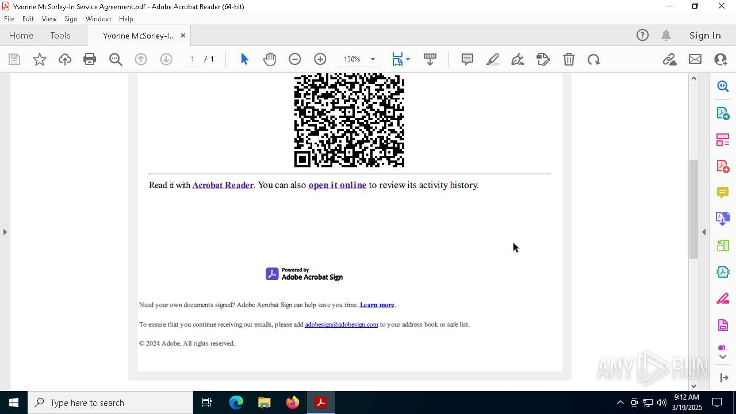View the notifications bell
This screenshot has width=736, height=414.
[666, 35]
